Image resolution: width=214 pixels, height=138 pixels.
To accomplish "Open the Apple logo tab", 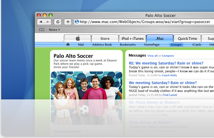I will pos(78,39).
